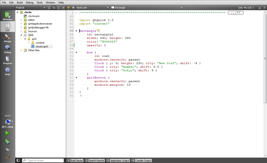Expand the folded comment on line 1

pyautogui.click(x=76, y=13)
